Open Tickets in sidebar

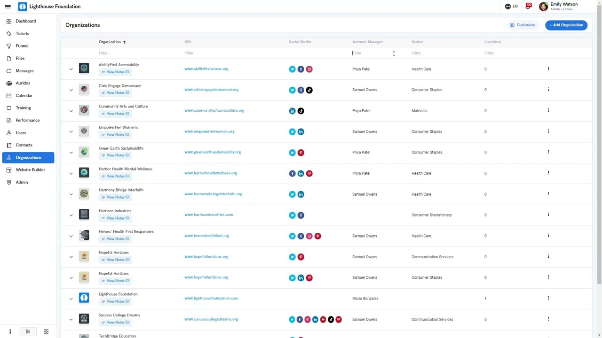click(x=28, y=34)
